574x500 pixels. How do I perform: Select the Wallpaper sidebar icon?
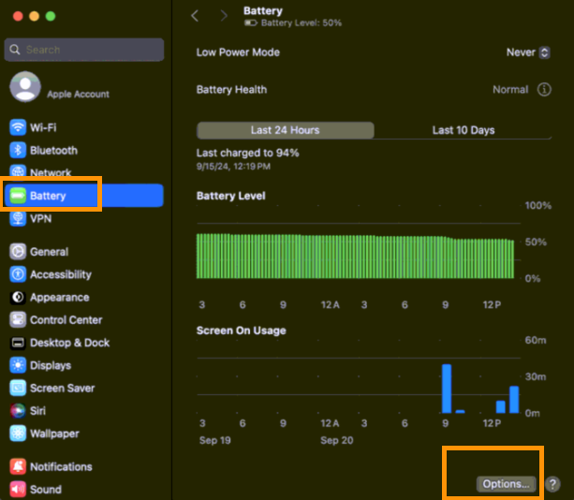pyautogui.click(x=18, y=434)
